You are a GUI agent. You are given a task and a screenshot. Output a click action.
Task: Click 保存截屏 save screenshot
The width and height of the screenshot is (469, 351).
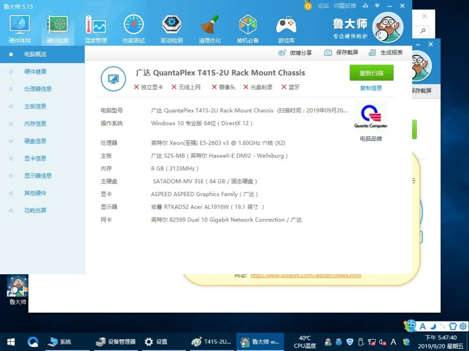click(x=341, y=52)
